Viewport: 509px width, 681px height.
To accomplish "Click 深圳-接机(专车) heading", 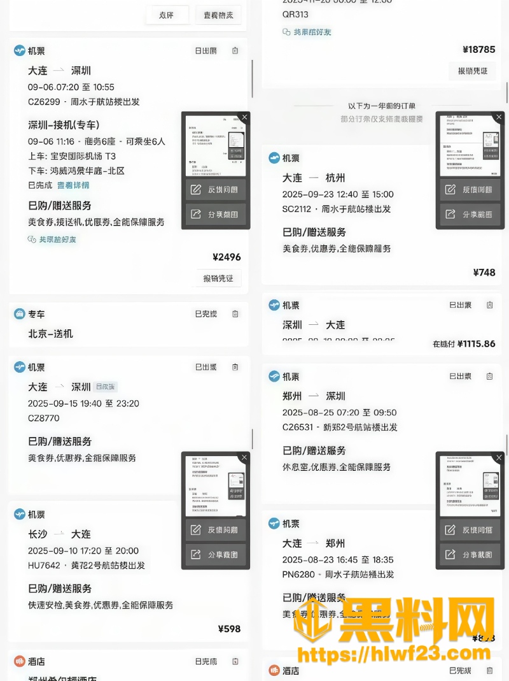I will pyautogui.click(x=64, y=125).
